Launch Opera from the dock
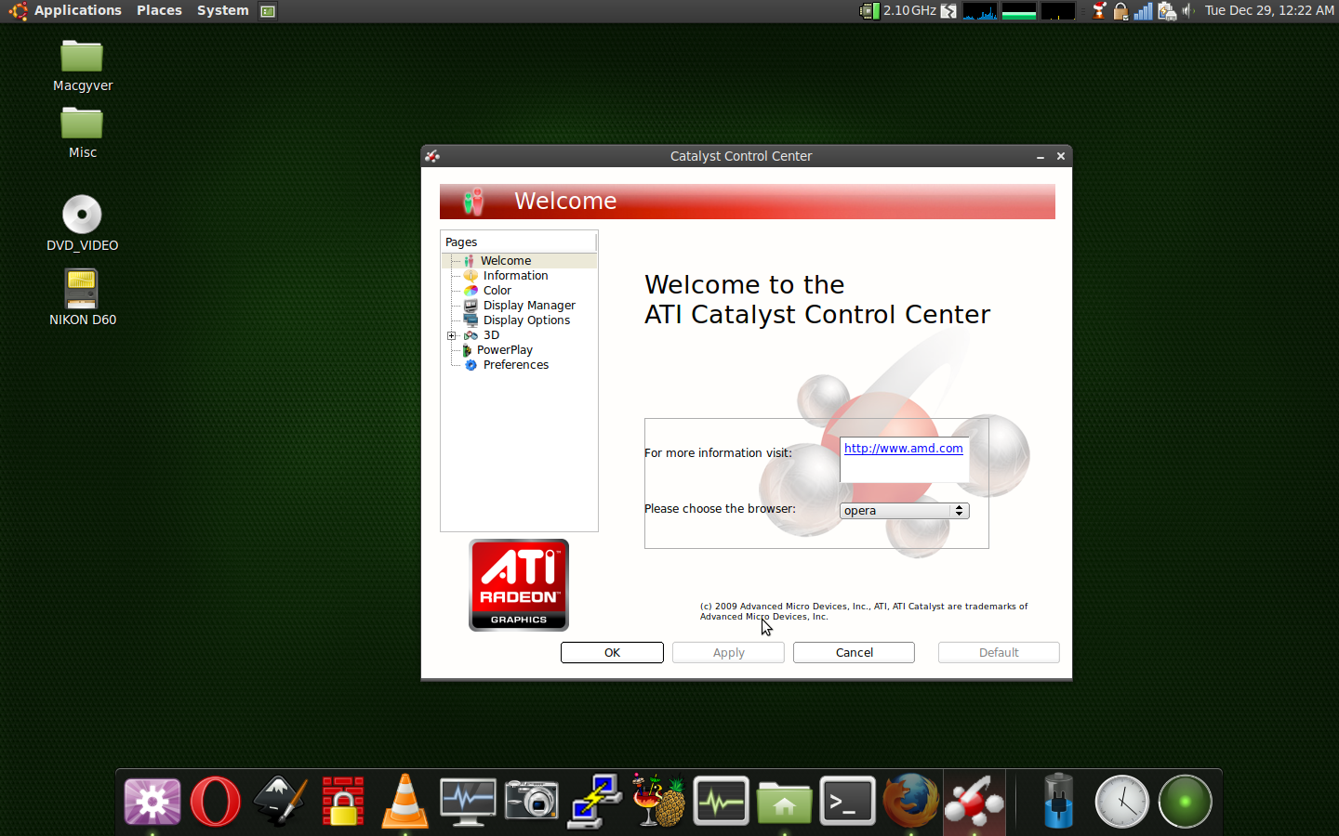1339x836 pixels. pos(215,801)
